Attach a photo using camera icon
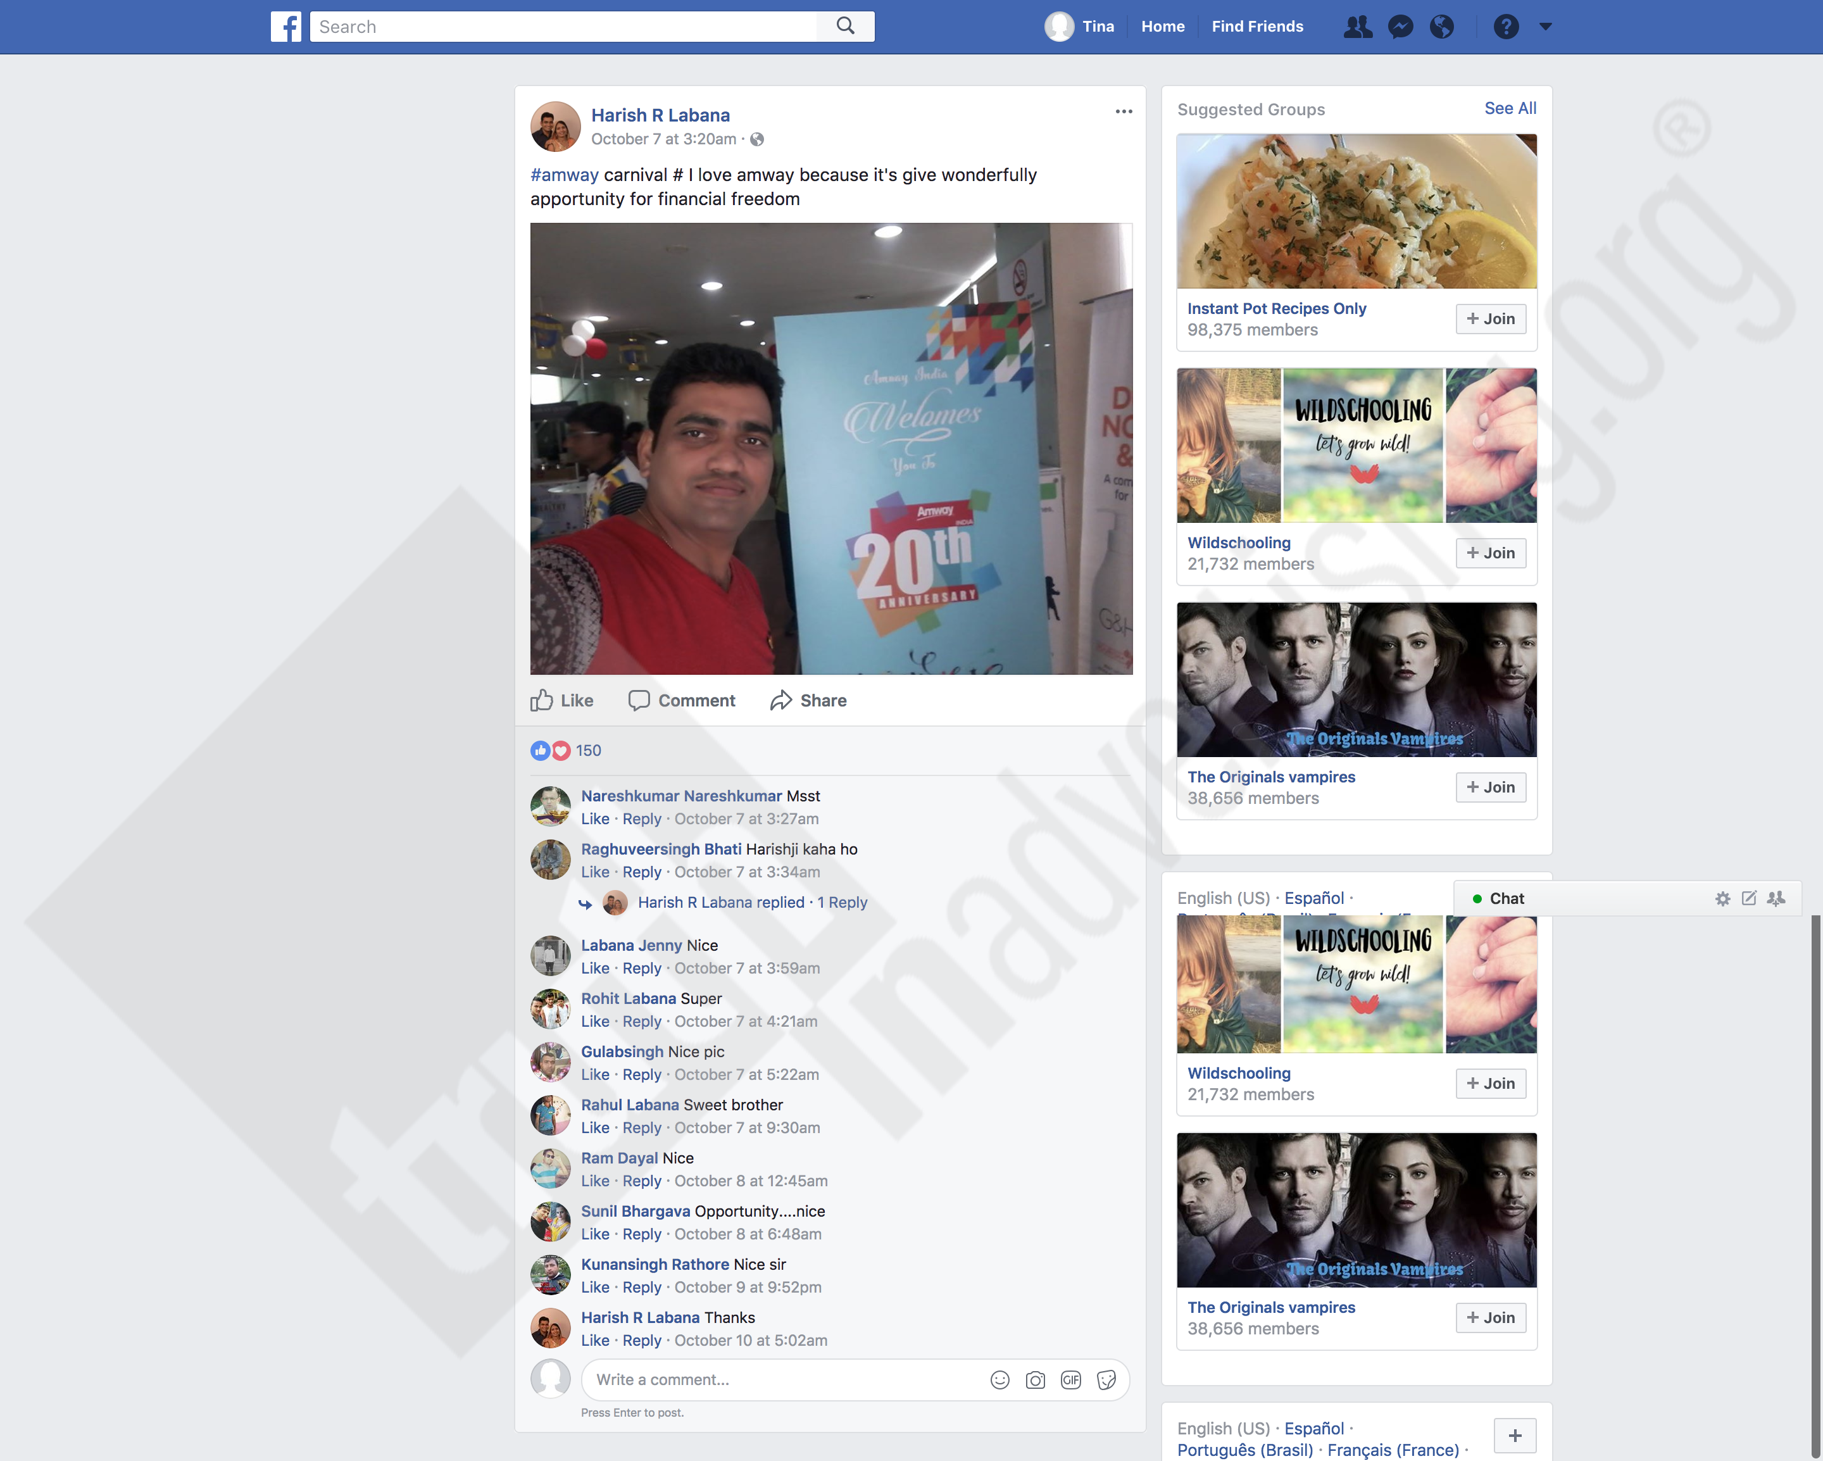This screenshot has height=1461, width=1823. 1035,1380
